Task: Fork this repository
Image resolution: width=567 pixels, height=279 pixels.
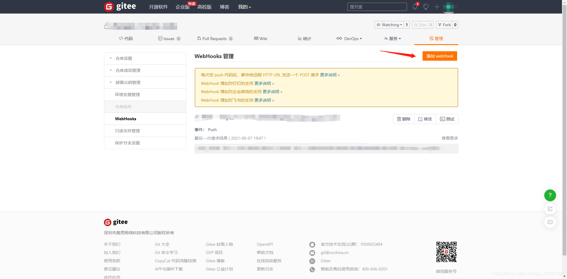Action: pos(444,25)
